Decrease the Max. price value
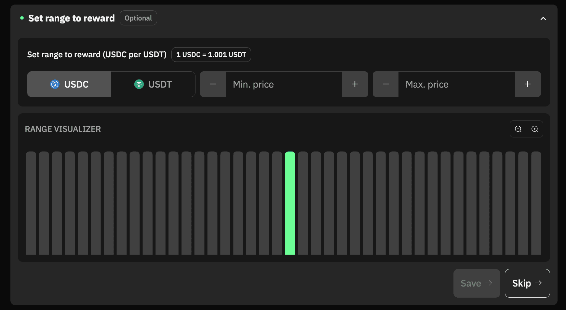Image resolution: width=566 pixels, height=310 pixels. point(386,84)
